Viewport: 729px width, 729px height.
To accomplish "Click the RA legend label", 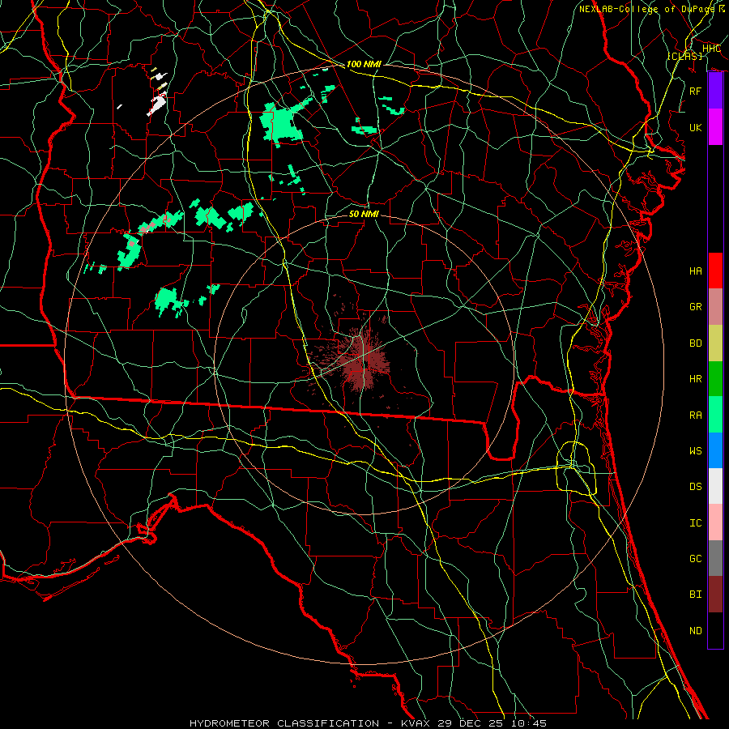I will (696, 416).
